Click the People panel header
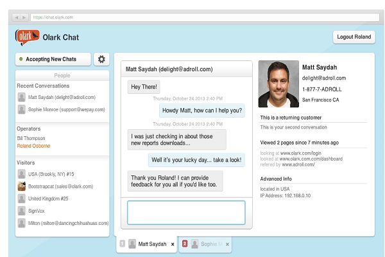The image size is (385, 257). pos(62,76)
